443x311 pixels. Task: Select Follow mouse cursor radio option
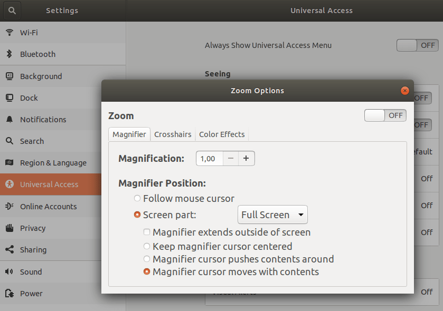coord(137,199)
